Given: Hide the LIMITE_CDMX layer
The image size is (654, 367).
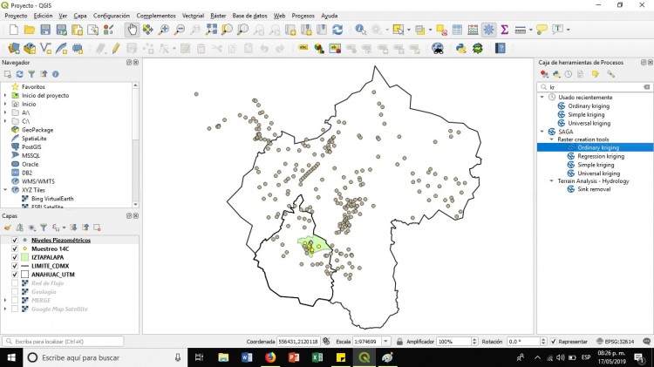Looking at the screenshot, I should [15, 266].
